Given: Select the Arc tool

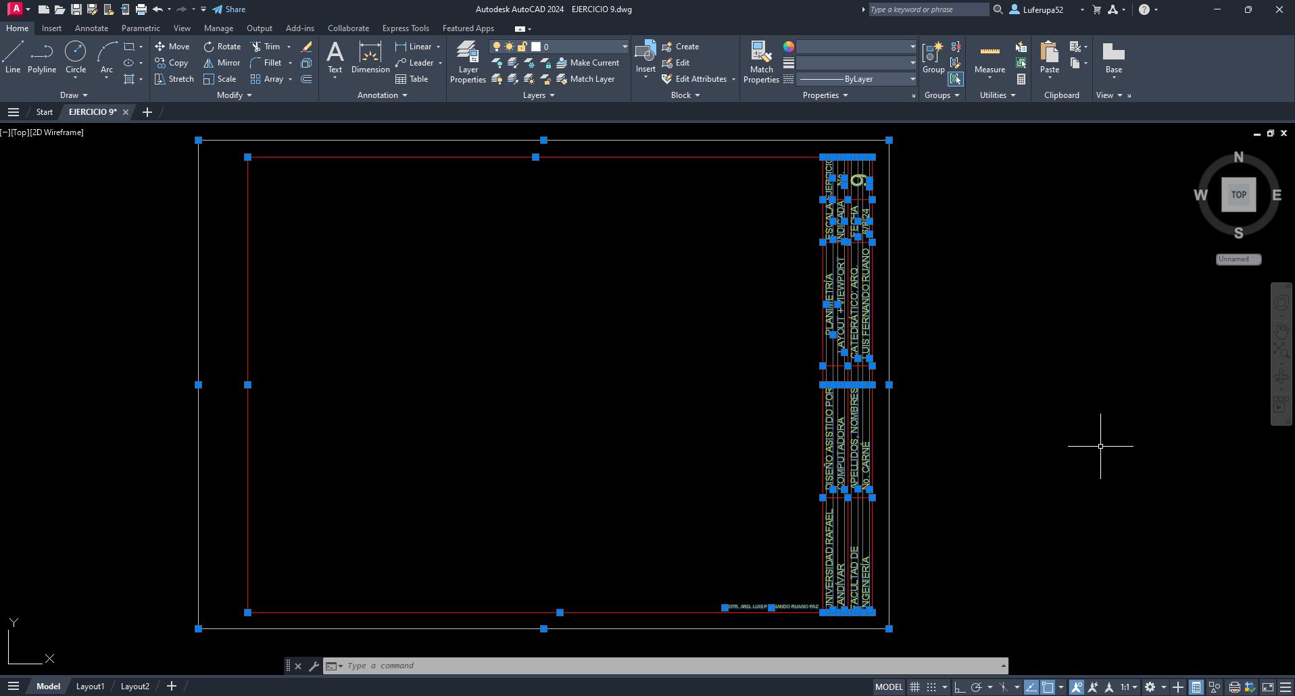Looking at the screenshot, I should click(107, 57).
